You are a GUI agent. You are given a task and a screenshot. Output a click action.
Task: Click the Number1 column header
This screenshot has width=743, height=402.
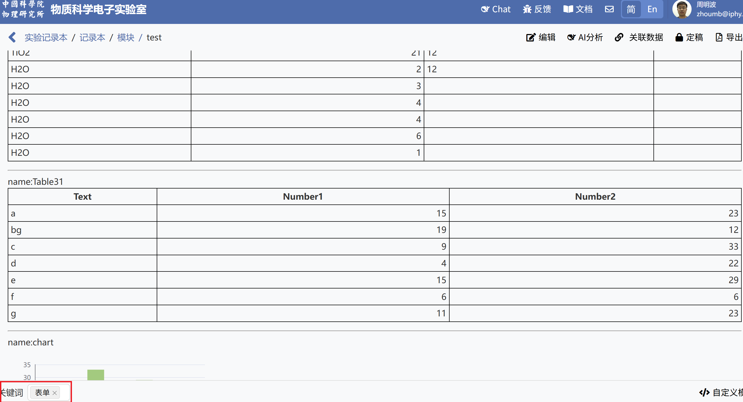[x=302, y=196]
